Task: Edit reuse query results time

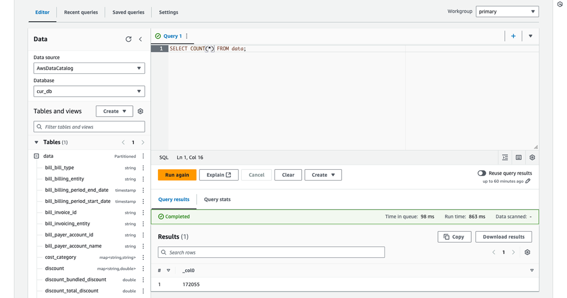Action: [528, 181]
